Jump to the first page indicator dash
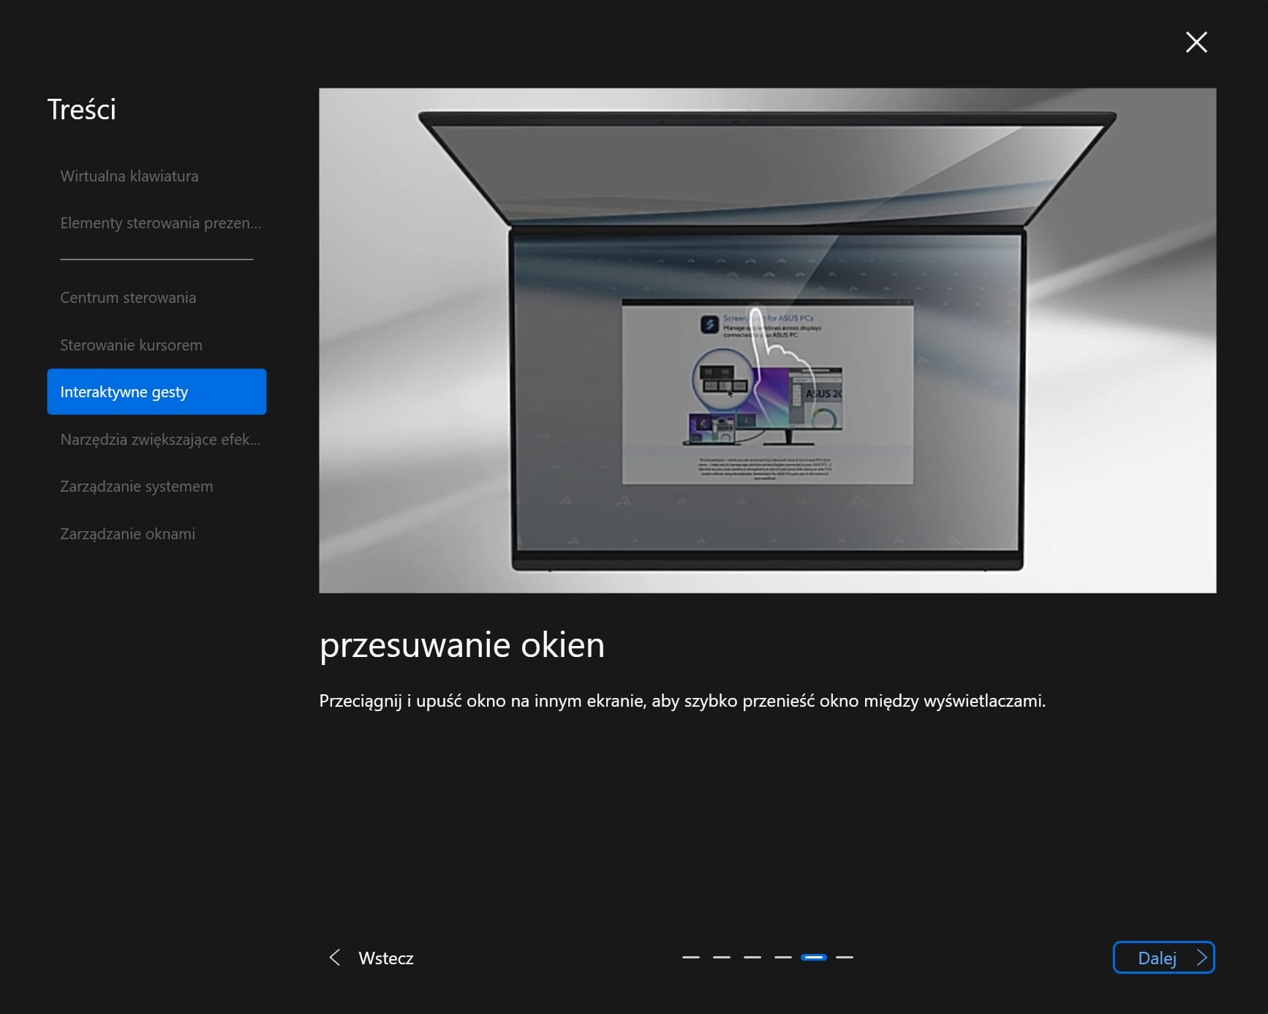Screen dimensions: 1268x1014 tap(690, 957)
